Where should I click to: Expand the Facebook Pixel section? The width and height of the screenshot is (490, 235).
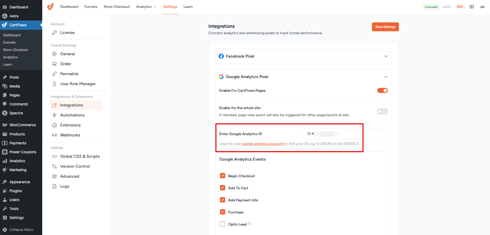click(303, 56)
